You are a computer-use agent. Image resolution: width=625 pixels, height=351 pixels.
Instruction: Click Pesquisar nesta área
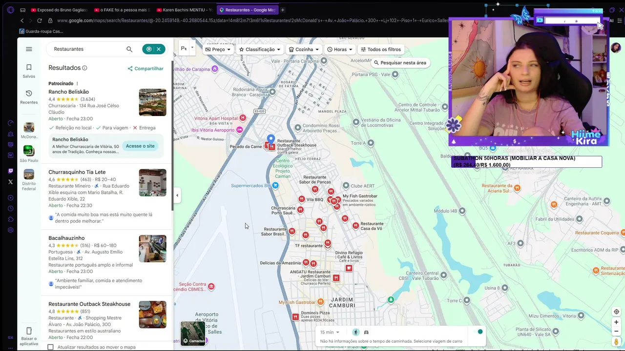point(400,62)
